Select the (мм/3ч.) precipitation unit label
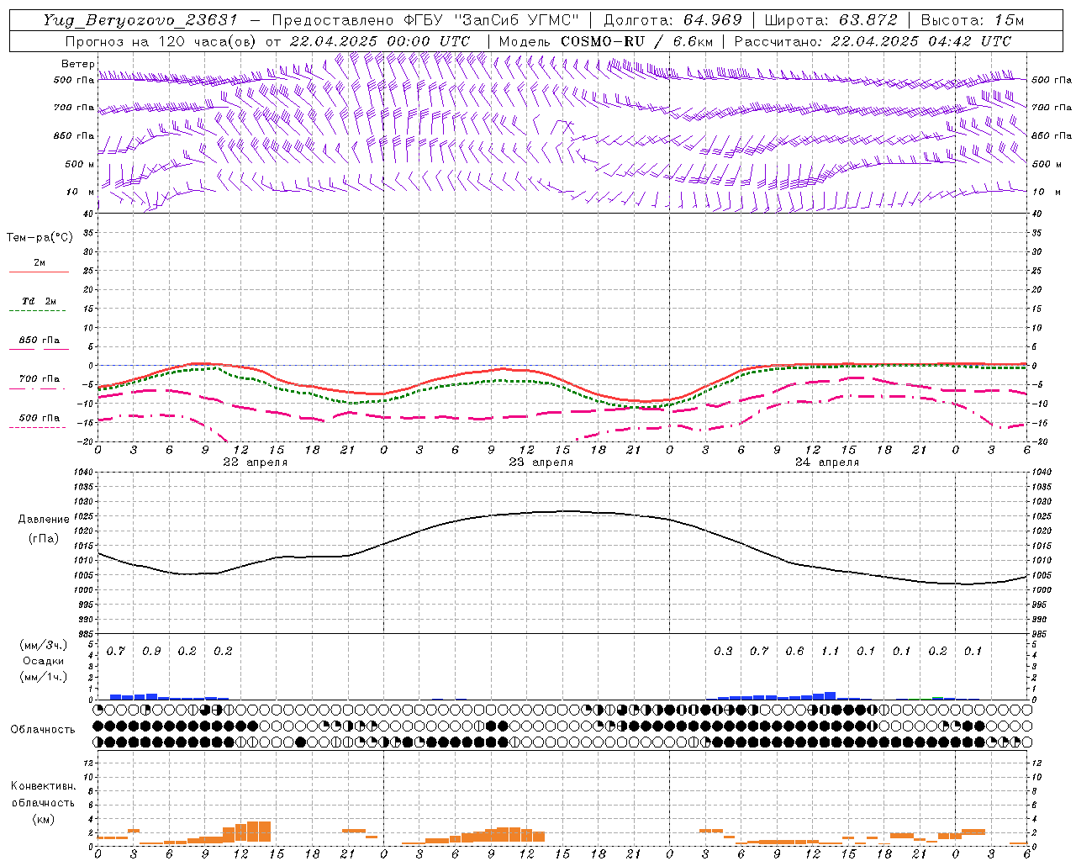 tap(44, 645)
